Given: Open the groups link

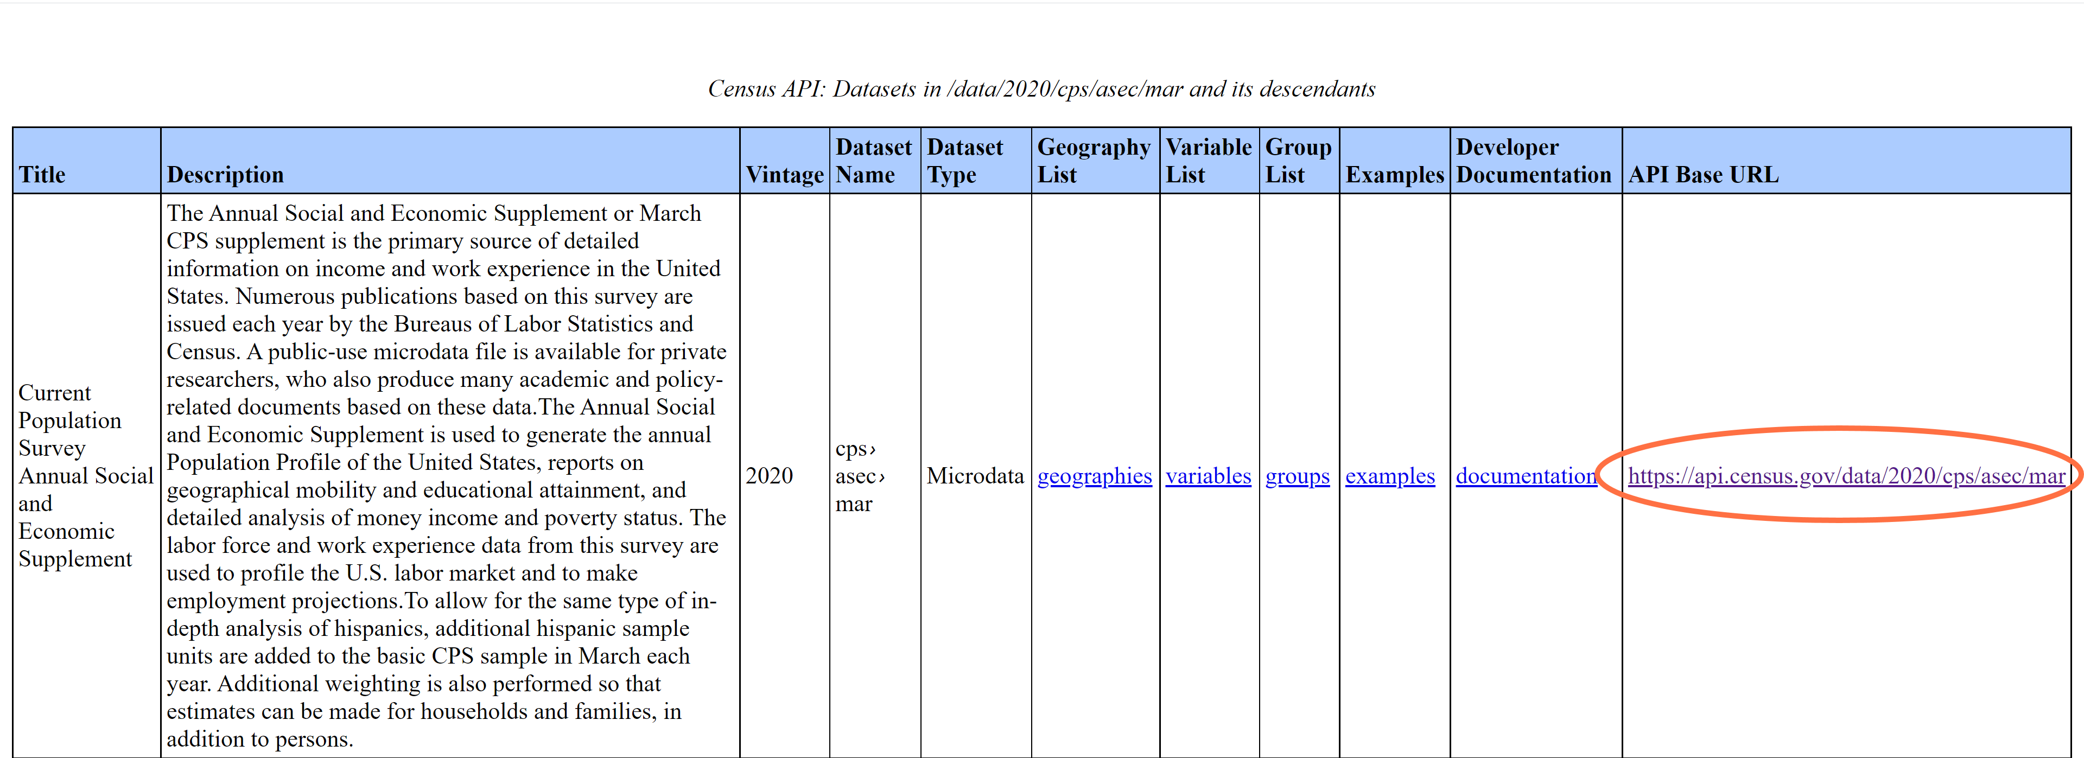Looking at the screenshot, I should pyautogui.click(x=1297, y=476).
